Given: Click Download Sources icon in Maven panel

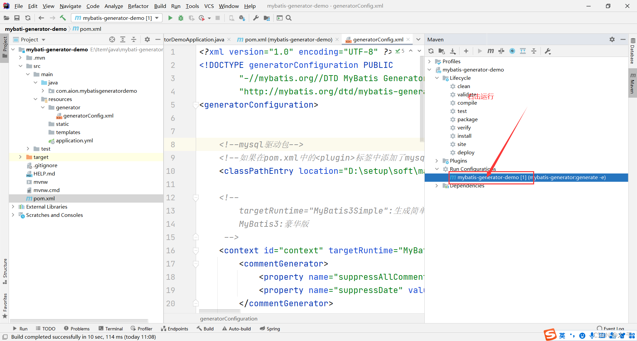Looking at the screenshot, I should [453, 51].
